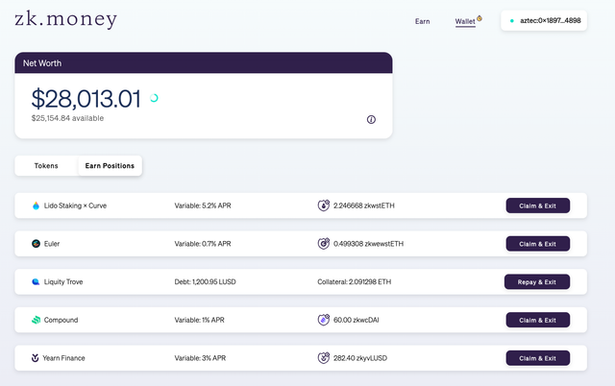The width and height of the screenshot is (615, 386).
Task: Click the zkwstETH shielded token icon
Action: [323, 205]
